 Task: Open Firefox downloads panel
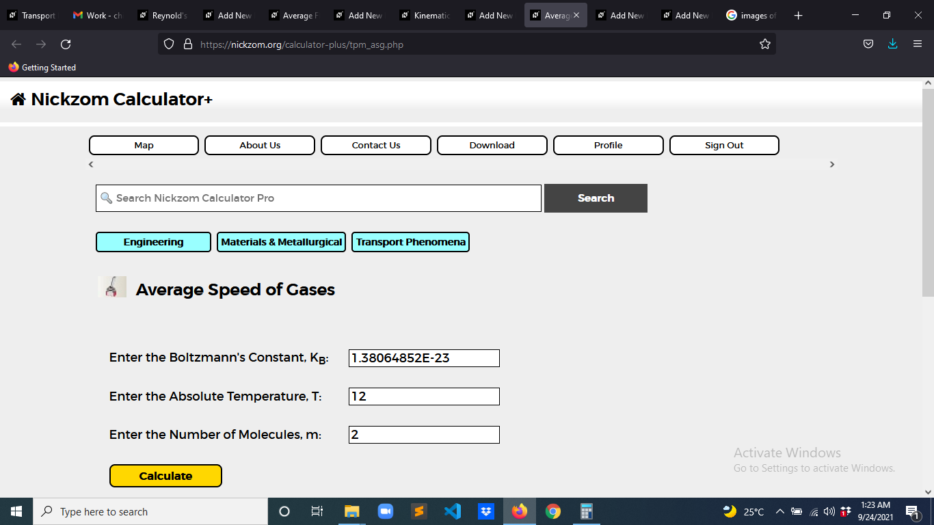click(x=892, y=44)
